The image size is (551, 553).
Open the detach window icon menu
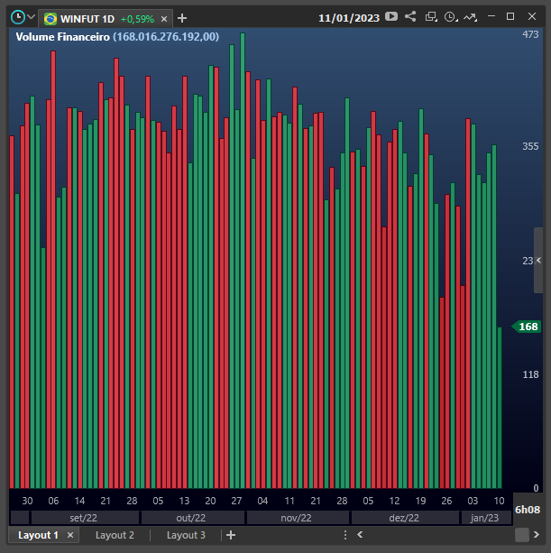(x=431, y=16)
